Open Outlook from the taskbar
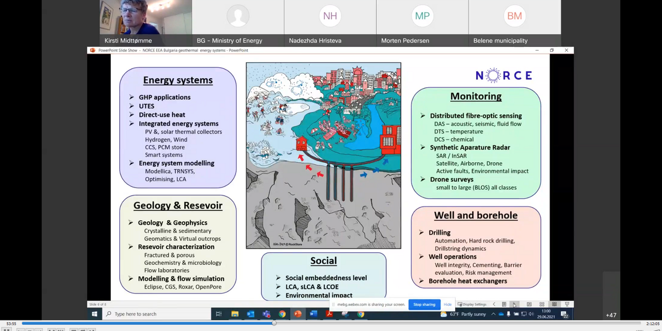The width and height of the screenshot is (662, 331). (x=250, y=314)
